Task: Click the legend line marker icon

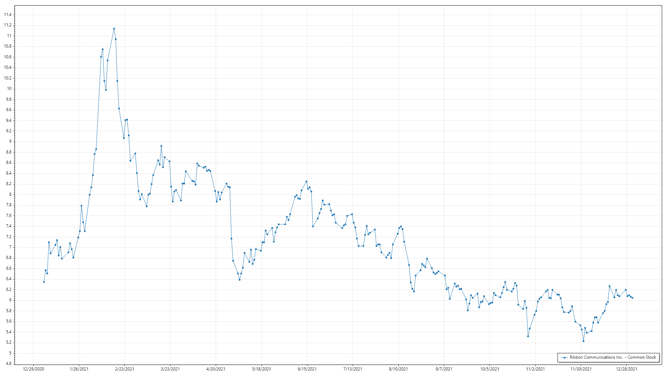Action: pyautogui.click(x=565, y=358)
